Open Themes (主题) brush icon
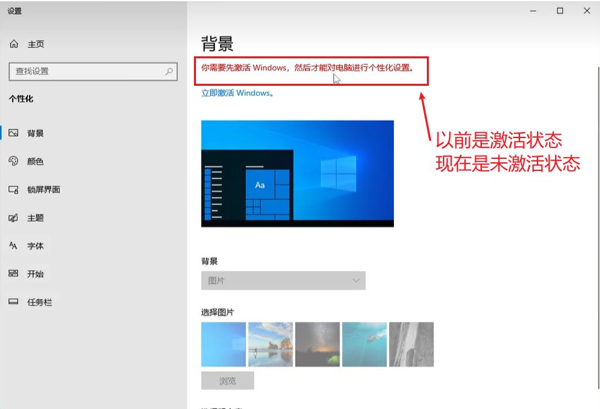This screenshot has width=600, height=409. coord(13,218)
